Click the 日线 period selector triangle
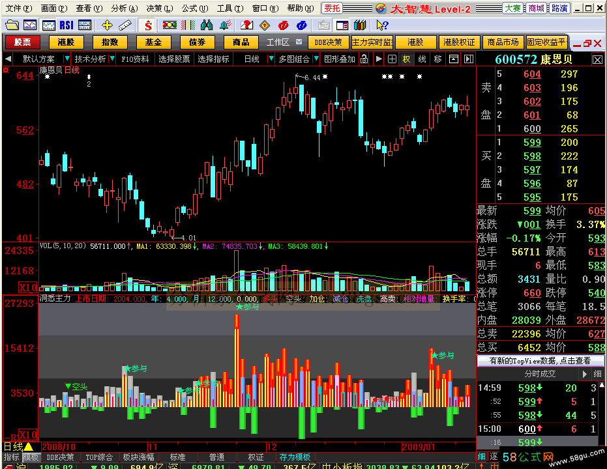607x469 pixels. pyautogui.click(x=28, y=448)
